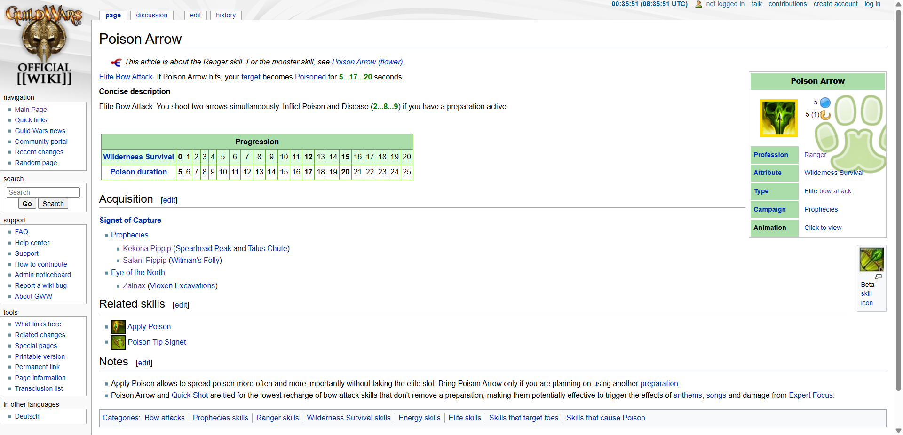Viewport: 903px width, 435px height.
Task: Edit the Notes section
Action: click(x=144, y=363)
